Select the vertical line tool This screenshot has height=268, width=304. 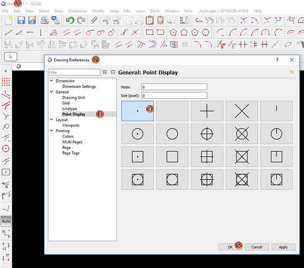pyautogui.click(x=41, y=32)
